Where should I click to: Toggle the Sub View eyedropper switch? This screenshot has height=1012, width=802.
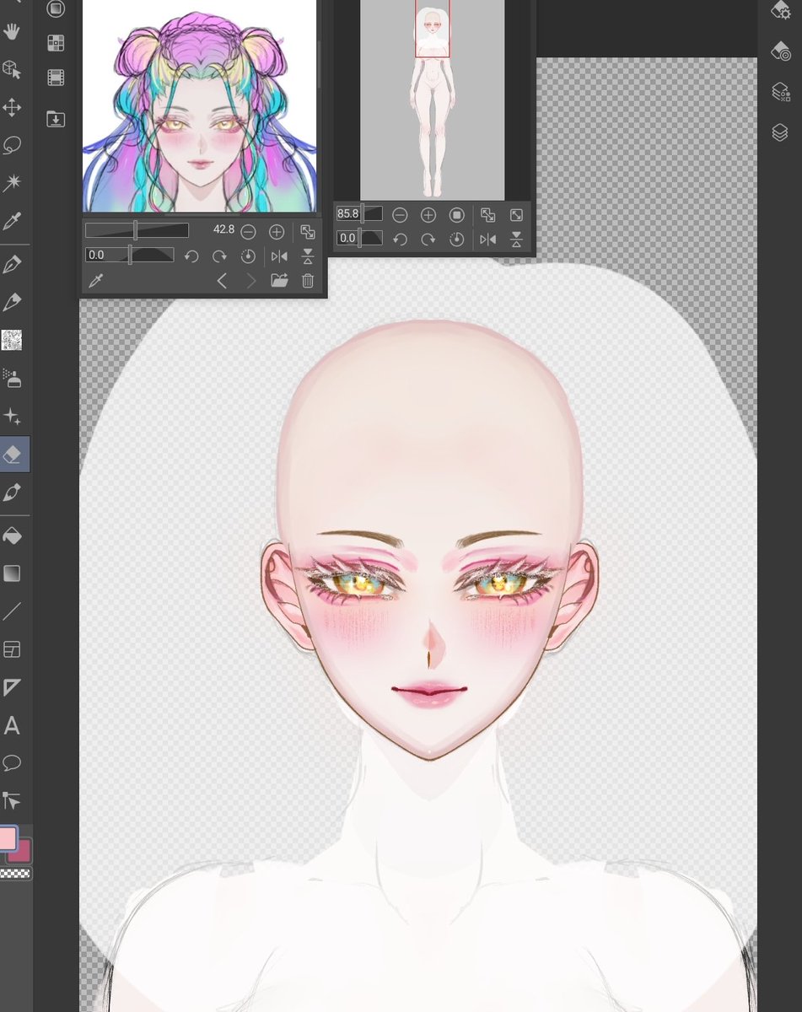pos(96,282)
